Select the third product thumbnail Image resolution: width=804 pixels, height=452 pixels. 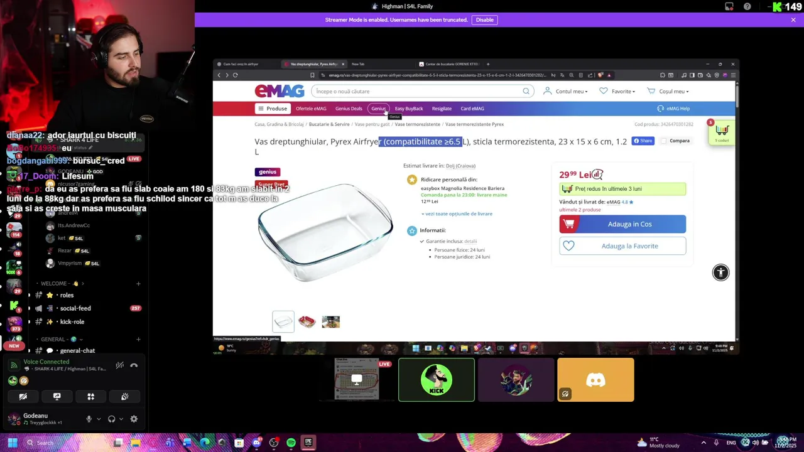point(331,322)
